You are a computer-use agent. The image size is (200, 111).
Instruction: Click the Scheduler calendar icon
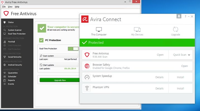point(4,77)
